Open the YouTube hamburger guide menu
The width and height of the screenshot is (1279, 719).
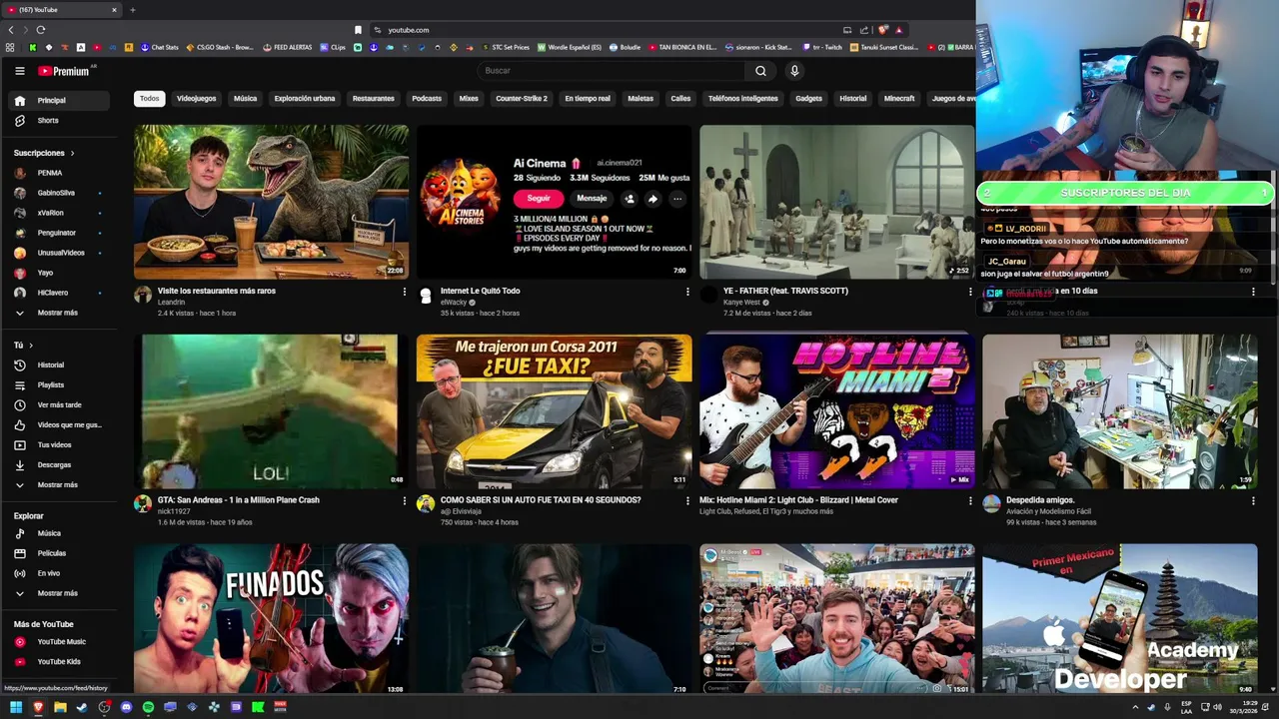19,71
